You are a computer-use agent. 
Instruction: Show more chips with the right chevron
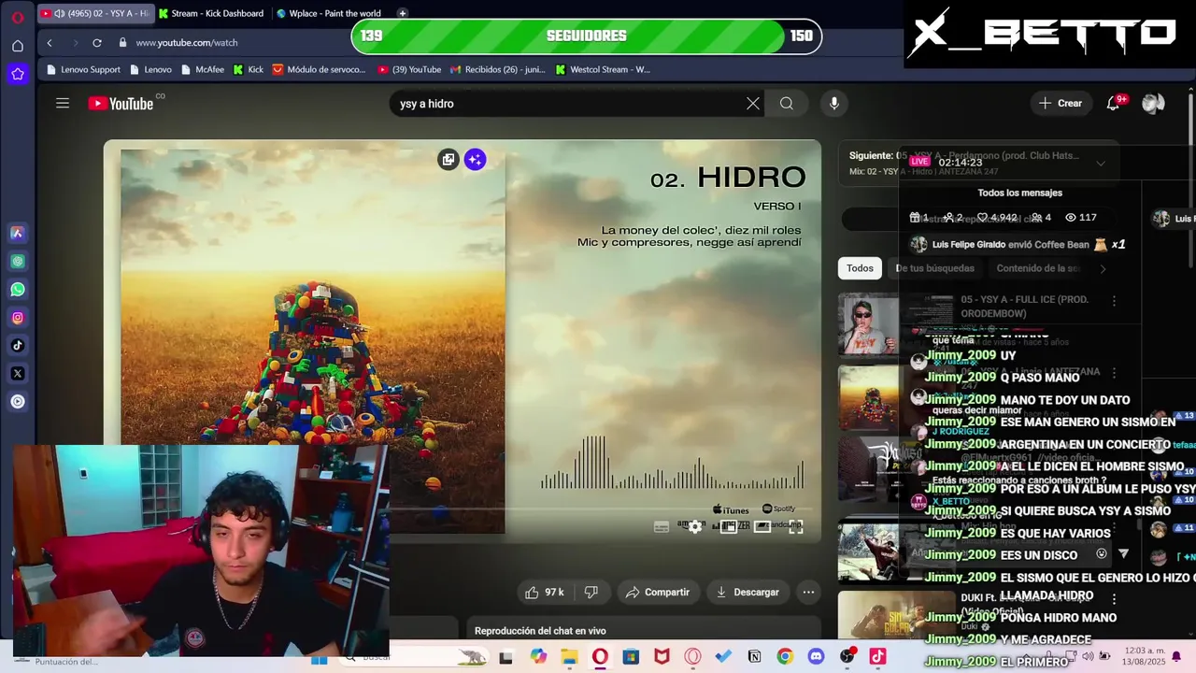(x=1103, y=269)
